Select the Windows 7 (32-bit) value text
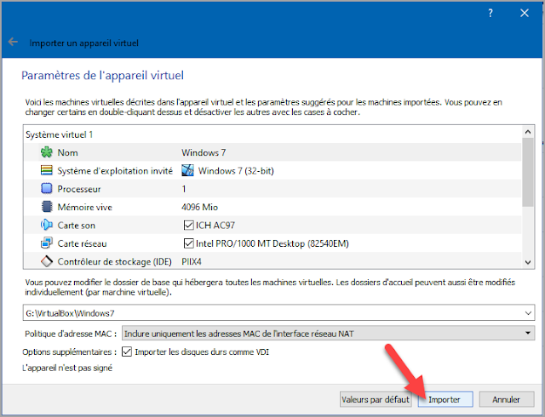Screen dimensions: 545x417 [x=236, y=170]
